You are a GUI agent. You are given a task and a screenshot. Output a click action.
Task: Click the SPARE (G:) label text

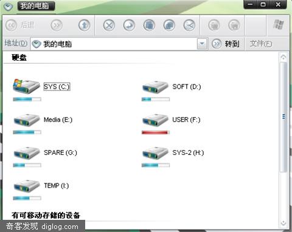pos(60,152)
